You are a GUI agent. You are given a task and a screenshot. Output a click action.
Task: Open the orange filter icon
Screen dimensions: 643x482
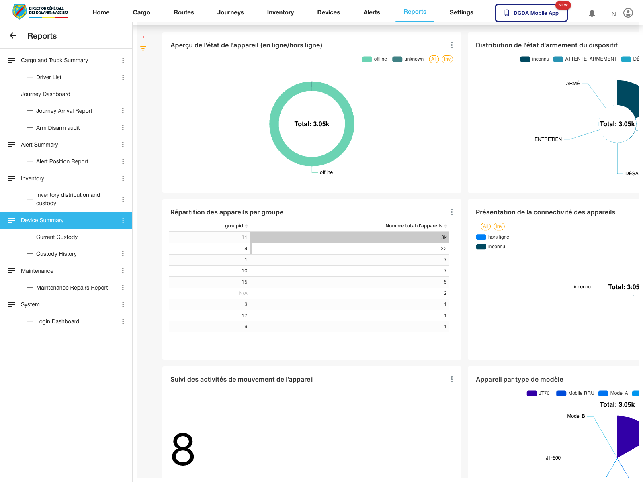[x=143, y=48]
